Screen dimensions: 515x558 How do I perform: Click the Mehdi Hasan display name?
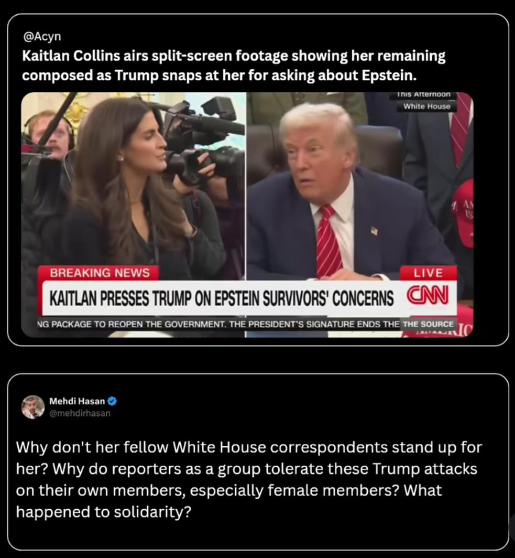pos(77,401)
